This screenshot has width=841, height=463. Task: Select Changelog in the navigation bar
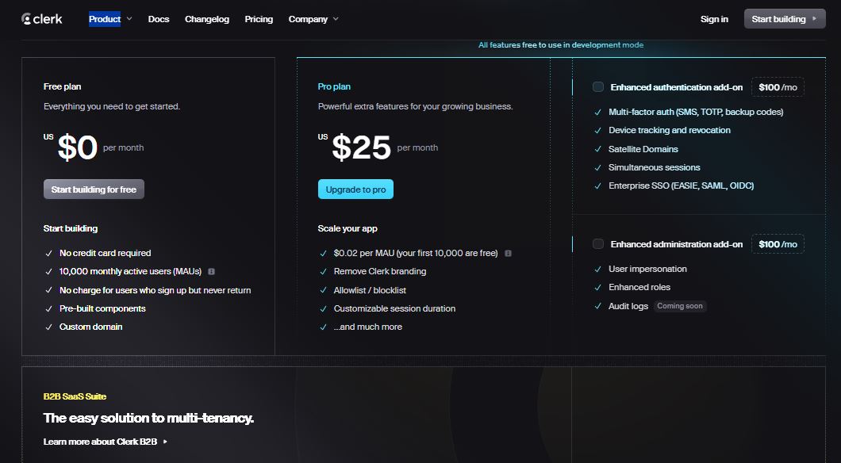point(207,19)
